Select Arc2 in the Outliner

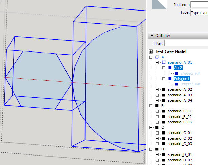[x=178, y=68]
